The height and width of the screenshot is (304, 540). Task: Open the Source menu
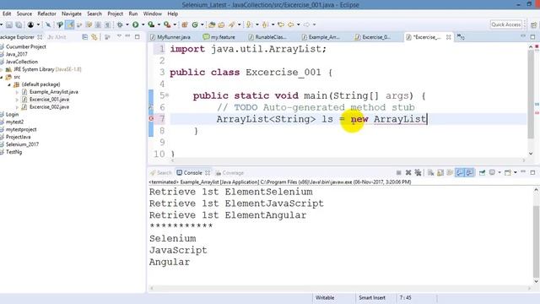[x=24, y=14]
